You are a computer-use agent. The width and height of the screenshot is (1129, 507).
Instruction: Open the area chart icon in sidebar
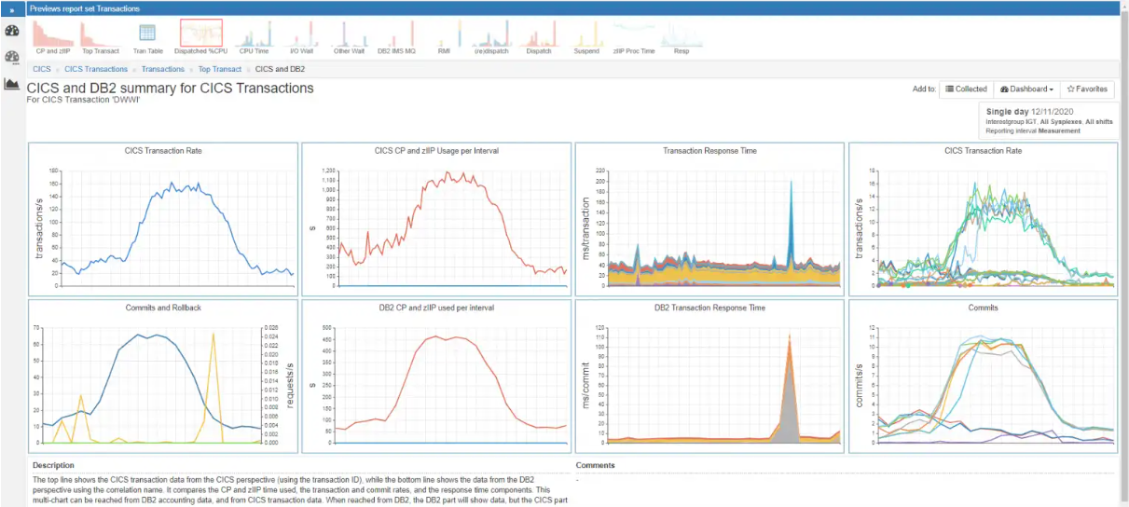click(12, 84)
